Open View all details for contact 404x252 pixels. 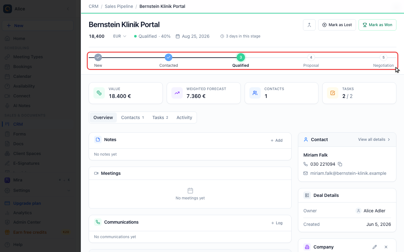pyautogui.click(x=374, y=140)
